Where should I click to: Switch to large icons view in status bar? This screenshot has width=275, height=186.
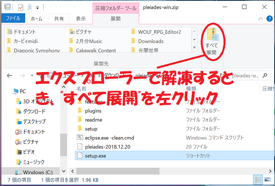267,179
